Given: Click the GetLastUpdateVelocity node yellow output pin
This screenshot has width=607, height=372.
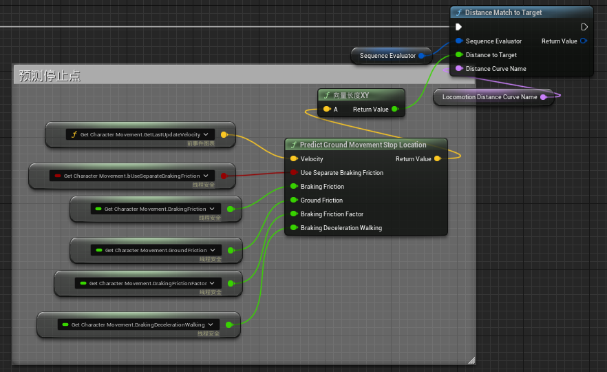Looking at the screenshot, I should 224,134.
